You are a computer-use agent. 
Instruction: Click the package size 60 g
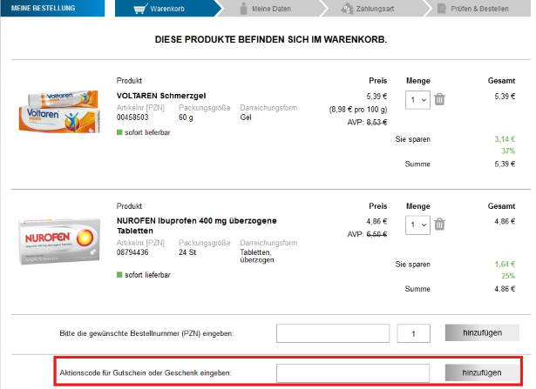pos(186,117)
